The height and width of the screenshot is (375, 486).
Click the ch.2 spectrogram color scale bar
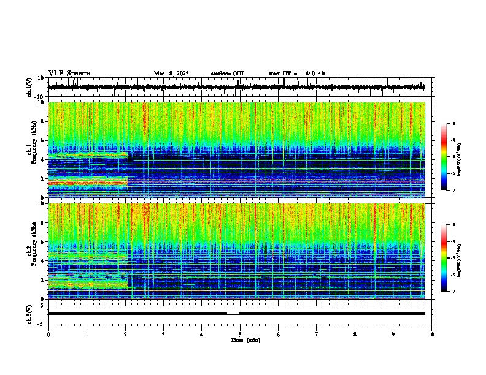pyautogui.click(x=444, y=258)
